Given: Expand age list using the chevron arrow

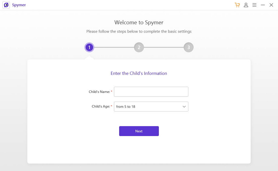Looking at the screenshot, I should [x=184, y=107].
